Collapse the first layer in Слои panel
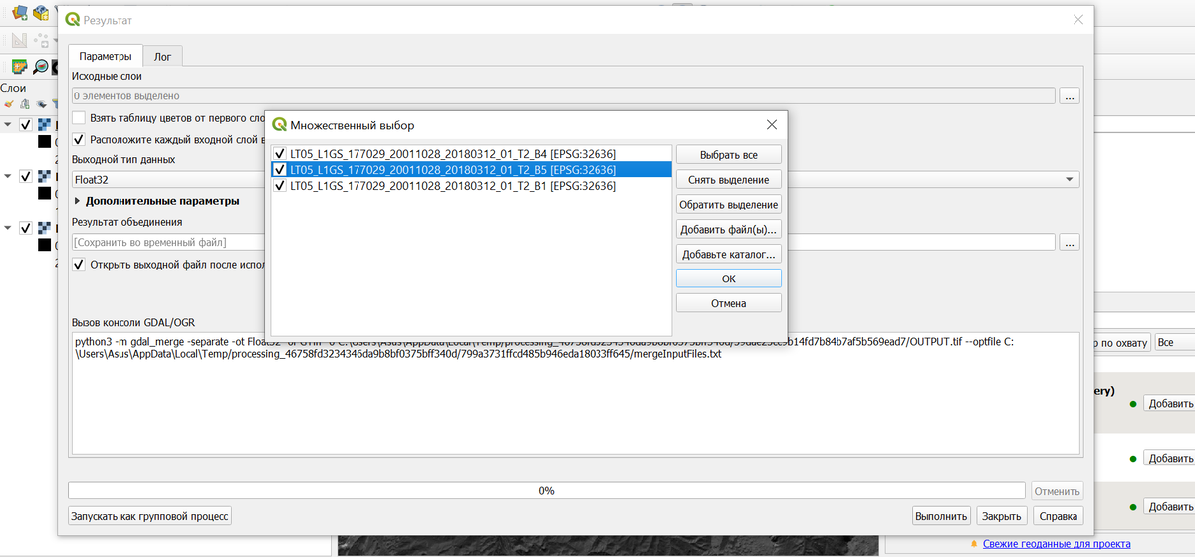This screenshot has height=557, width=1195. coord(8,125)
